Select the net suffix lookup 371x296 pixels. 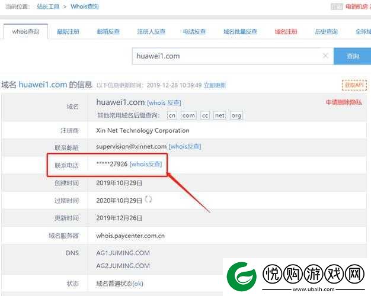point(219,115)
